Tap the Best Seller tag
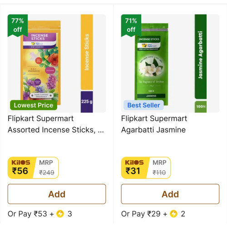 tap(143, 105)
